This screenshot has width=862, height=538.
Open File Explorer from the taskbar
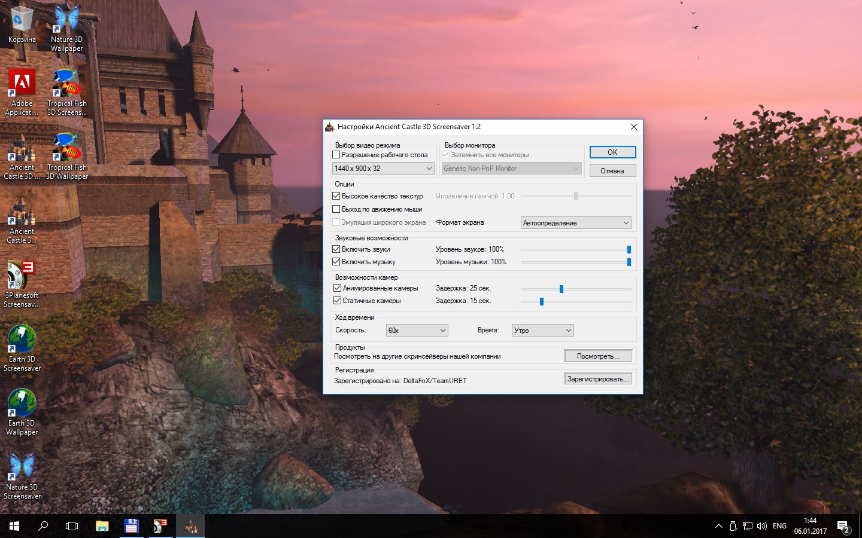102,526
